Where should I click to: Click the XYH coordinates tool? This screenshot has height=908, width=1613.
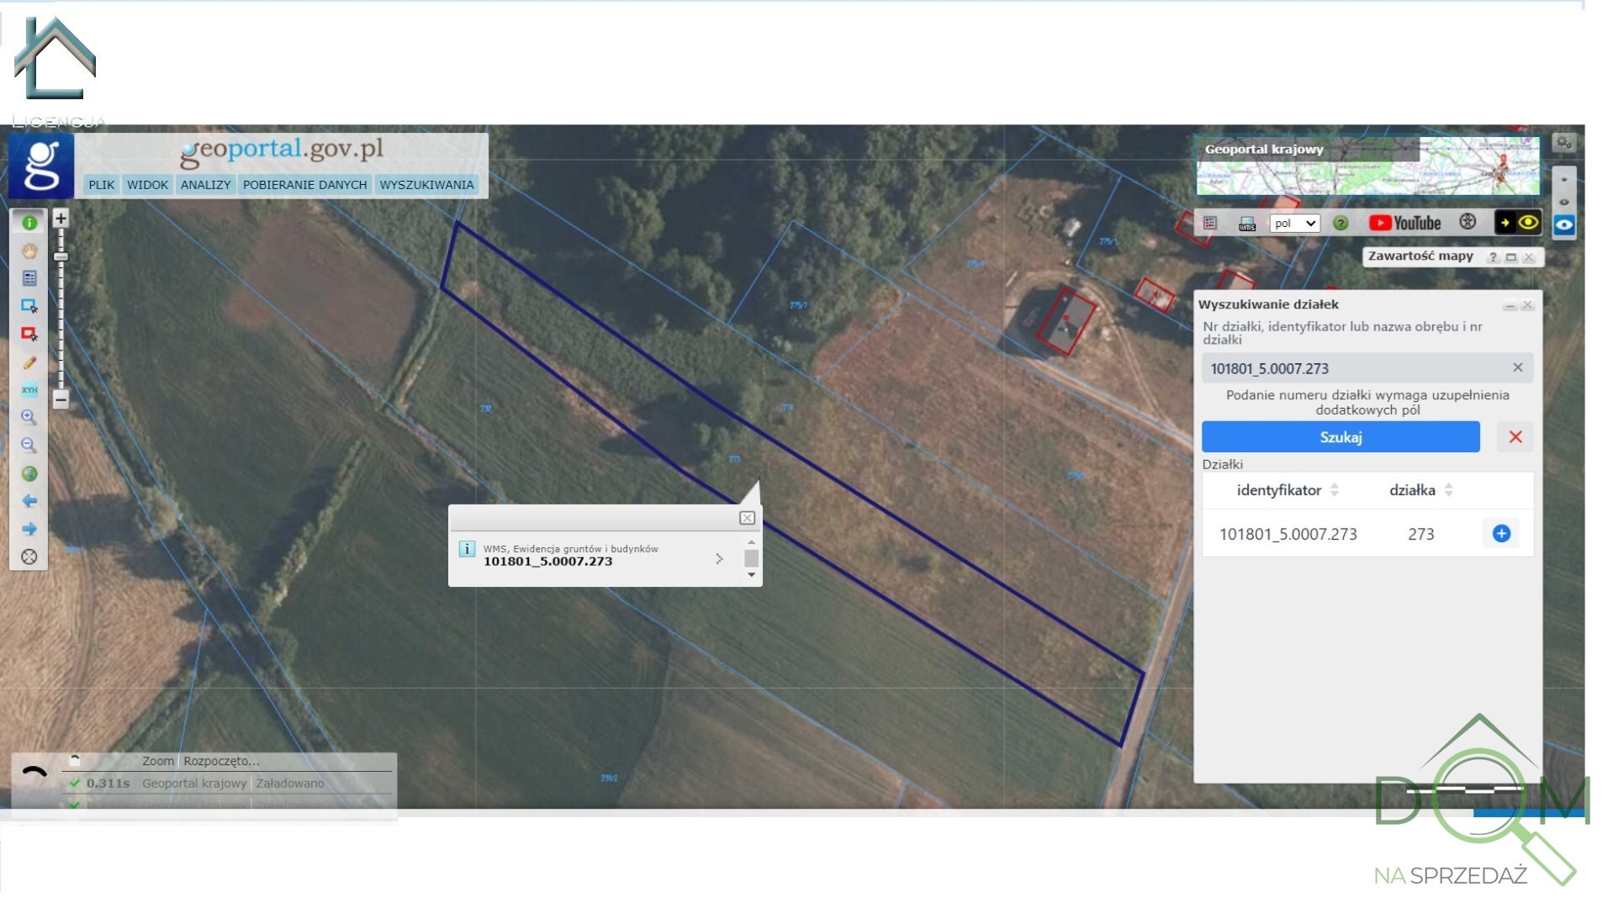click(29, 390)
